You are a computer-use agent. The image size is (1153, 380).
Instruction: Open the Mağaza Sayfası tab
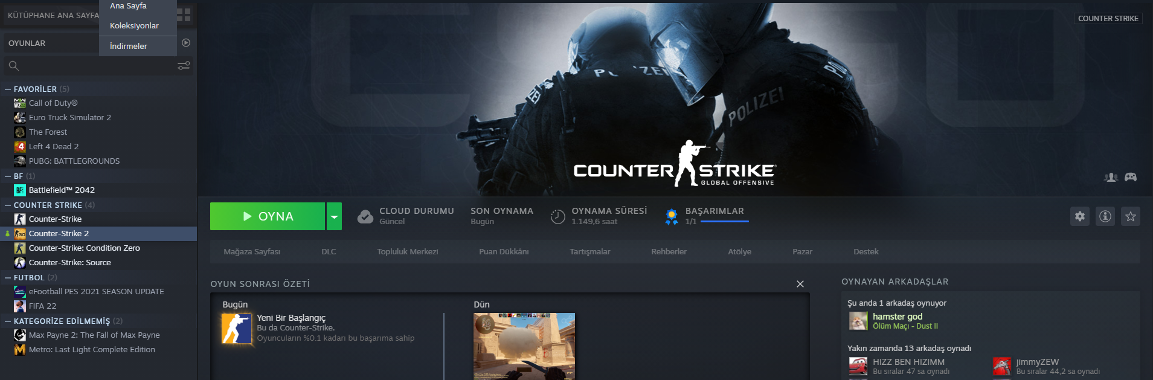click(252, 251)
